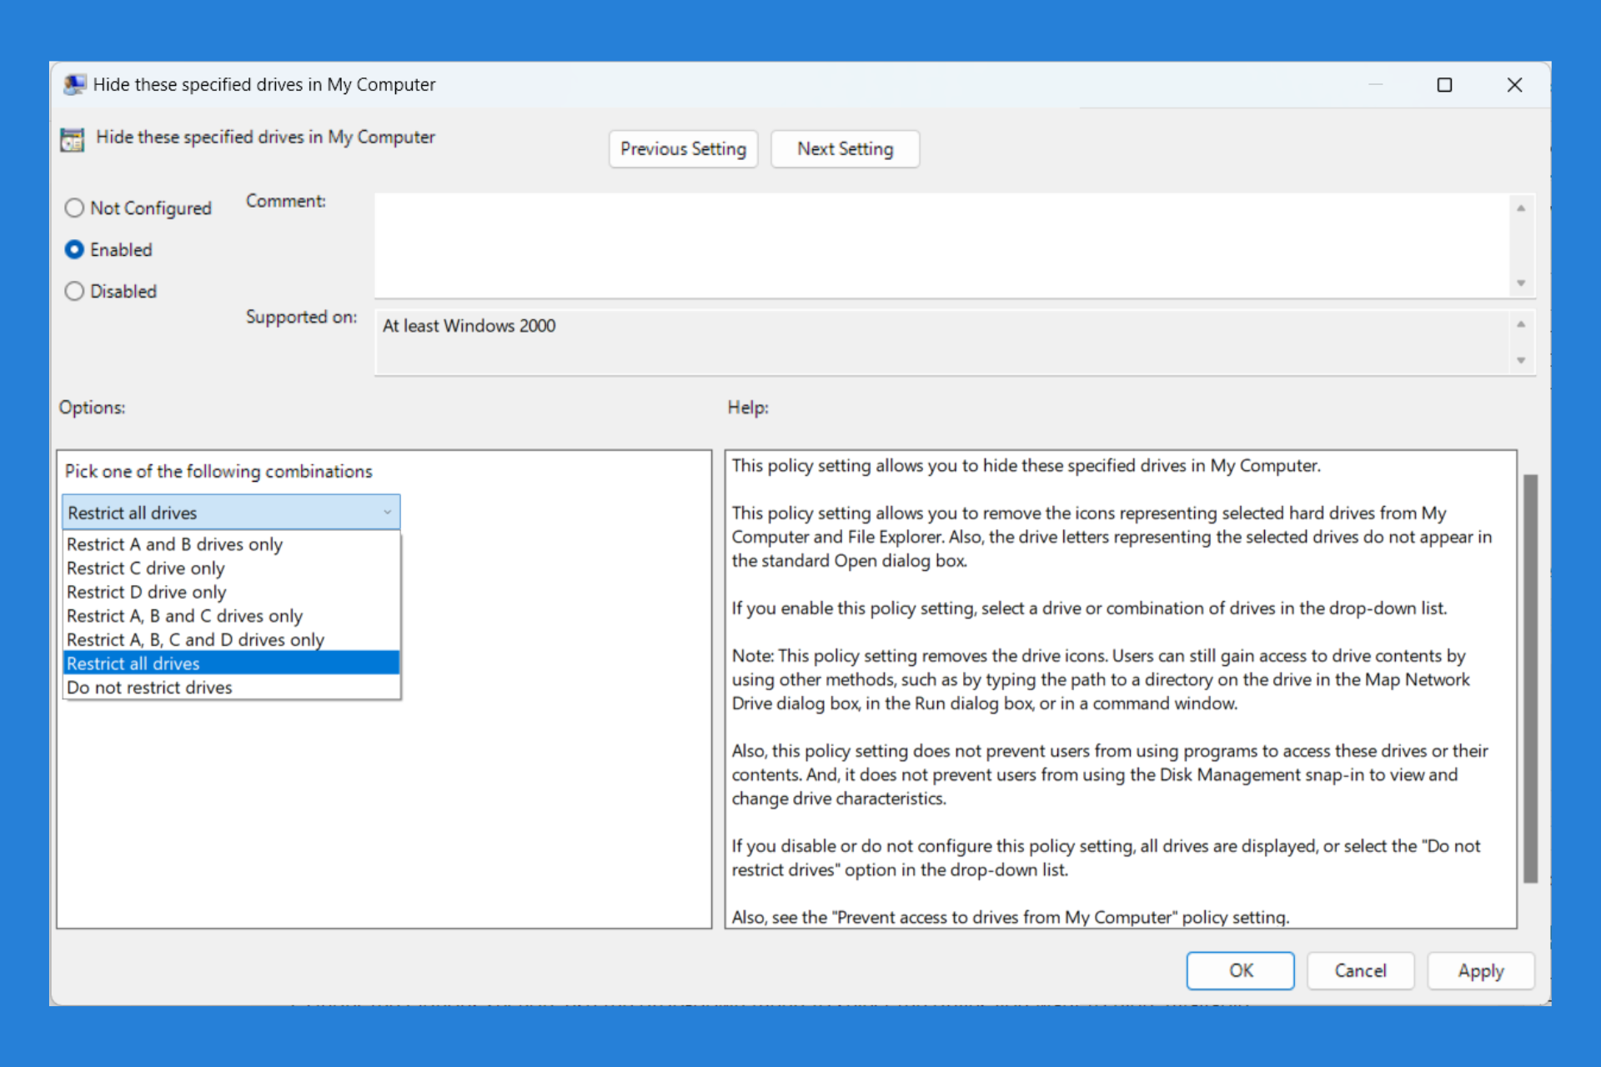Open the Restrict all drives combo box
Image resolution: width=1601 pixels, height=1067 pixels.
(231, 512)
